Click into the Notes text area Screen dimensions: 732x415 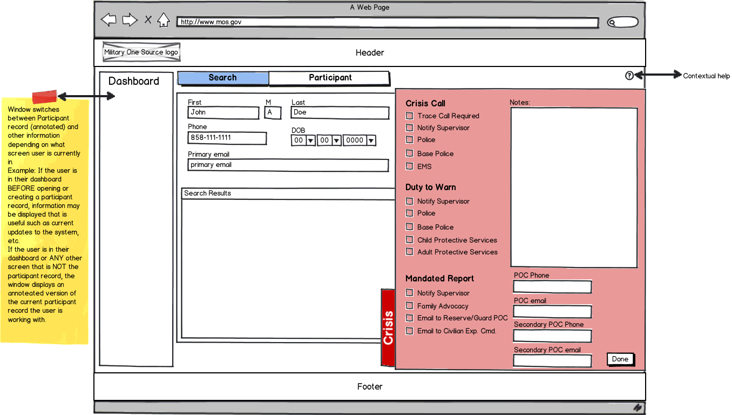[573, 187]
